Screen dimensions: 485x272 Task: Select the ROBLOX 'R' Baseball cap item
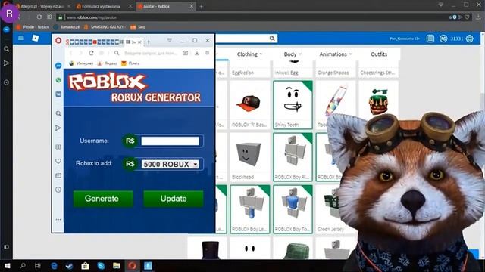pos(249,105)
